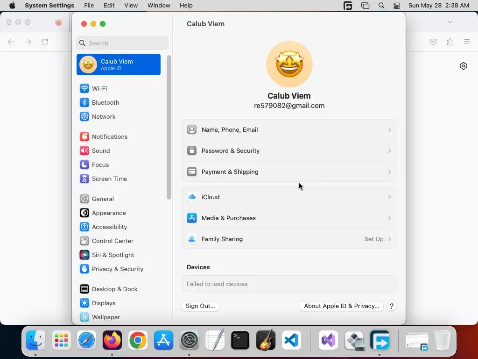Open the Window menu
Image resolution: width=478 pixels, height=359 pixels.
pos(159,6)
